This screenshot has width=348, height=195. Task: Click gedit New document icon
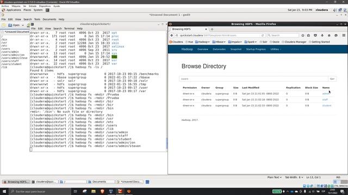(4, 25)
